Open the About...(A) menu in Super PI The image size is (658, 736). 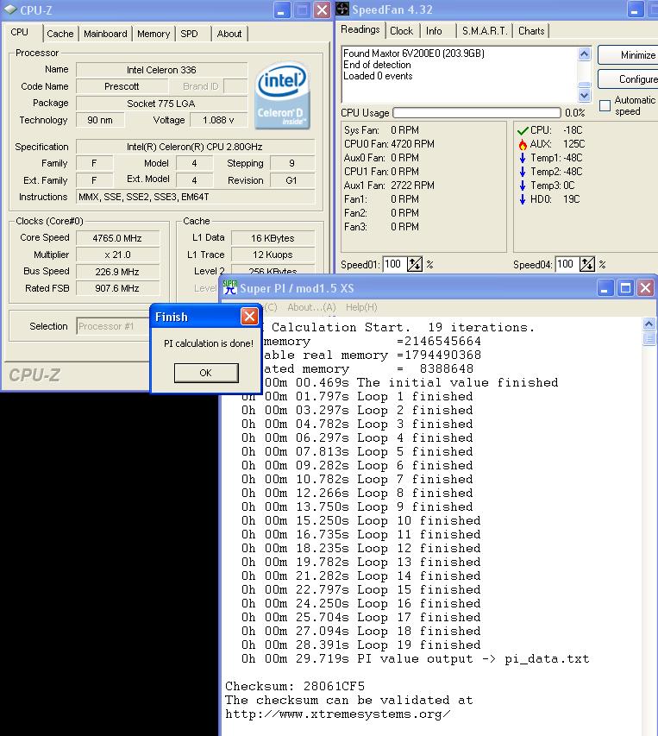[x=311, y=307]
